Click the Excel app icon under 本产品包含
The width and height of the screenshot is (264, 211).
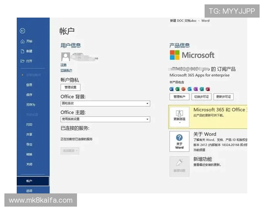click(177, 89)
